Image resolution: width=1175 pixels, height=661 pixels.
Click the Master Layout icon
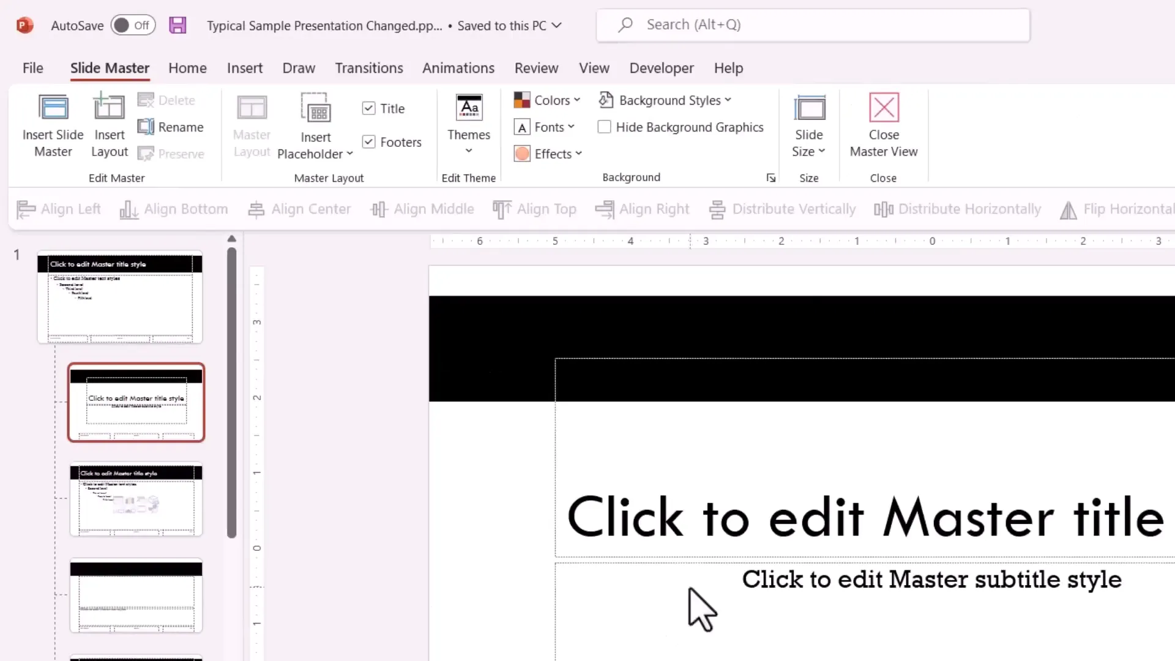pyautogui.click(x=252, y=108)
